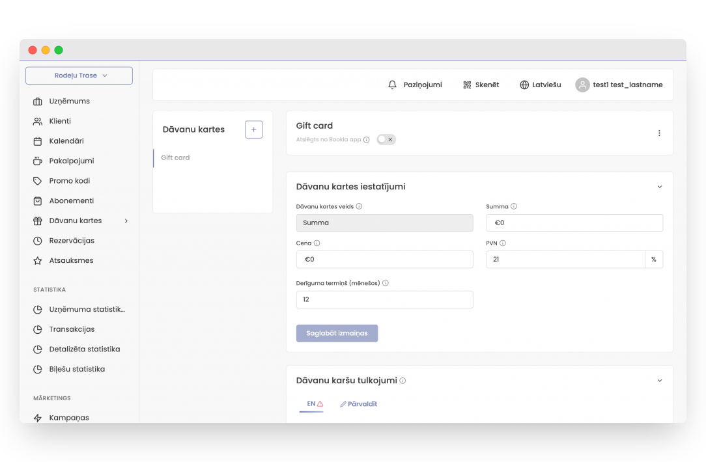
Task: Open the three-dot menu for Gift card
Action: [658, 133]
